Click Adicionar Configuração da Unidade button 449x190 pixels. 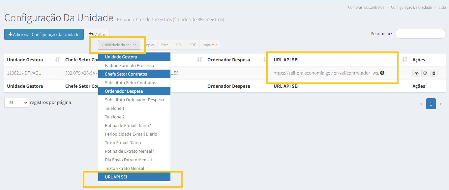[x=44, y=34]
